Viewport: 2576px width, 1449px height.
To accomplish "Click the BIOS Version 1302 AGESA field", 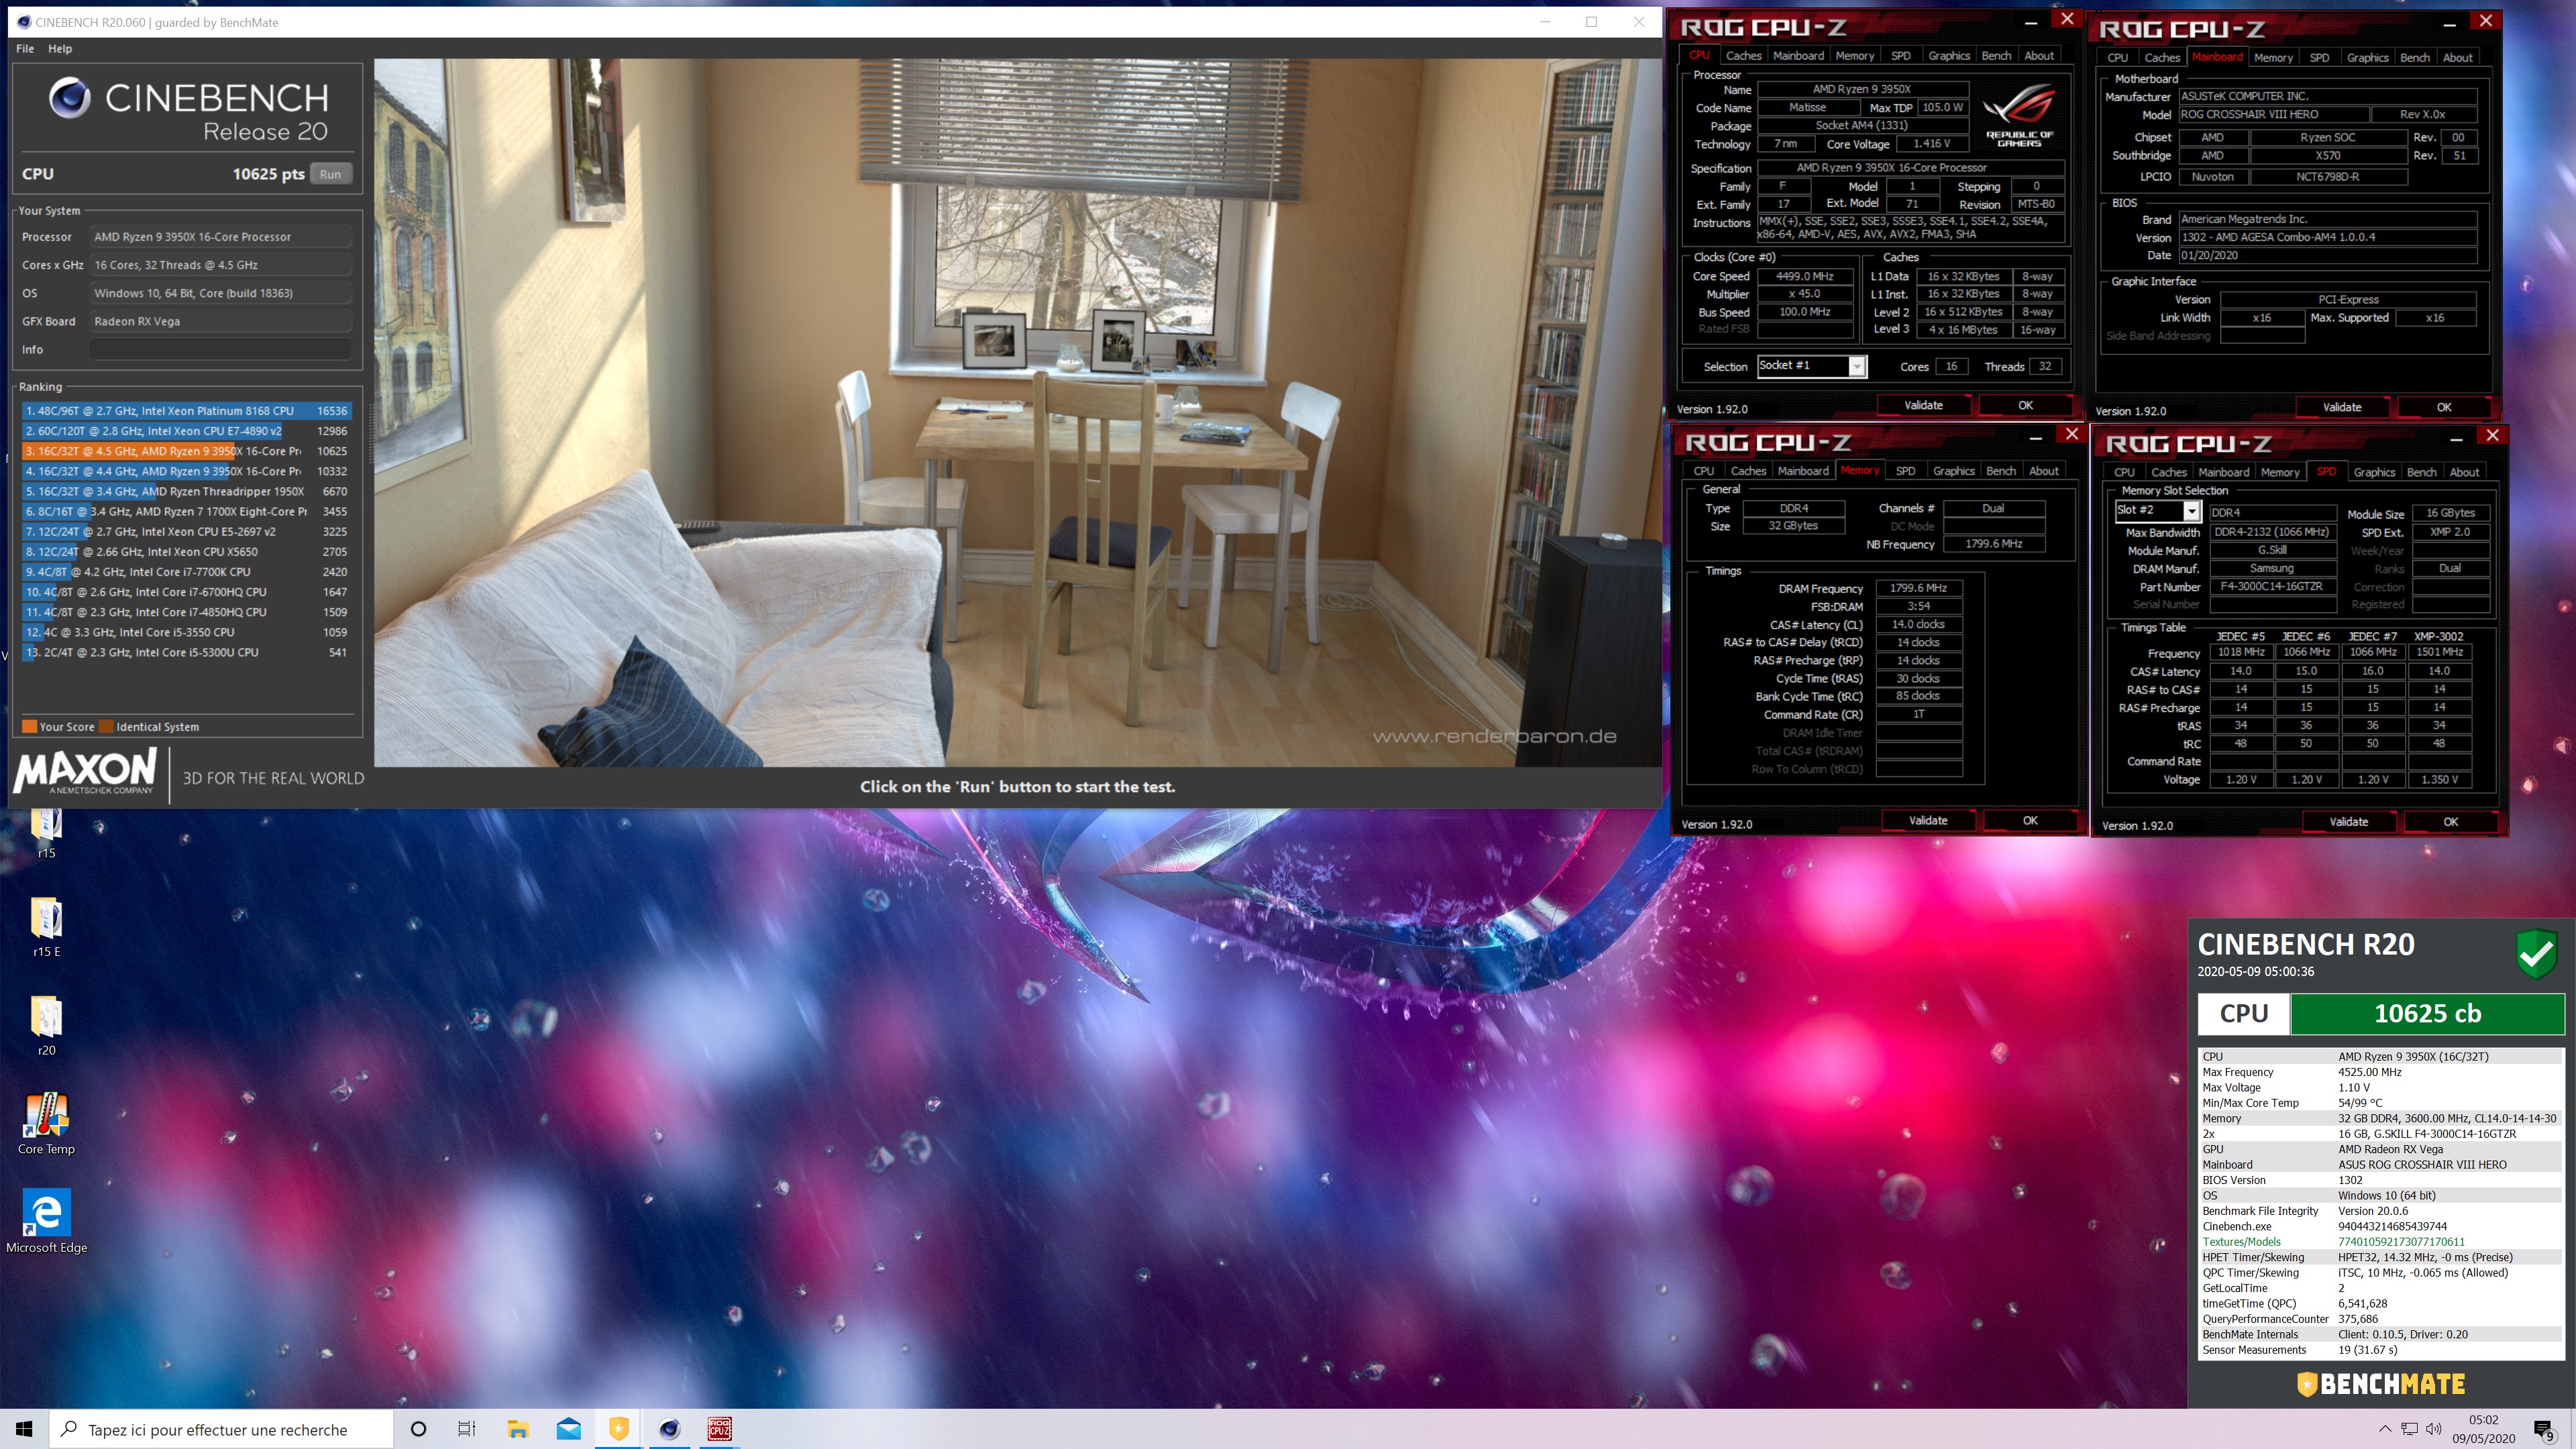I will click(2327, 237).
